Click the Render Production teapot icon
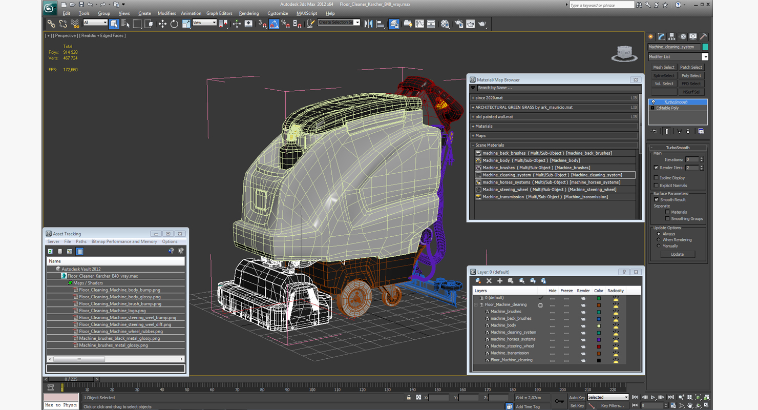The width and height of the screenshot is (758, 410). pyautogui.click(x=482, y=24)
